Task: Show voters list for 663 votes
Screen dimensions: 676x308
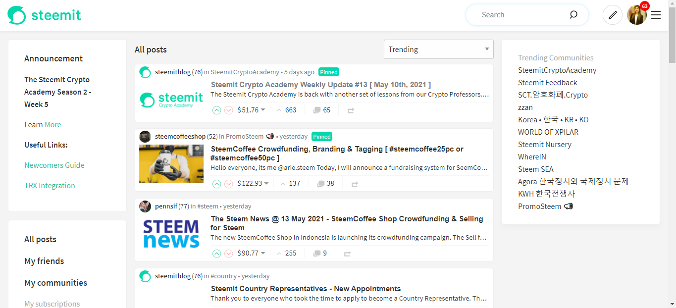Action: 286,110
